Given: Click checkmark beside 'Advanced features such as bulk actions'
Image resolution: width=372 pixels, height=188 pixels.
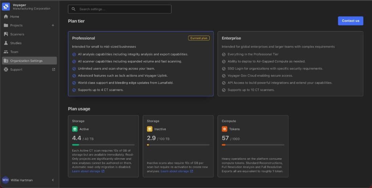Looking at the screenshot, I should click(x=74, y=76).
